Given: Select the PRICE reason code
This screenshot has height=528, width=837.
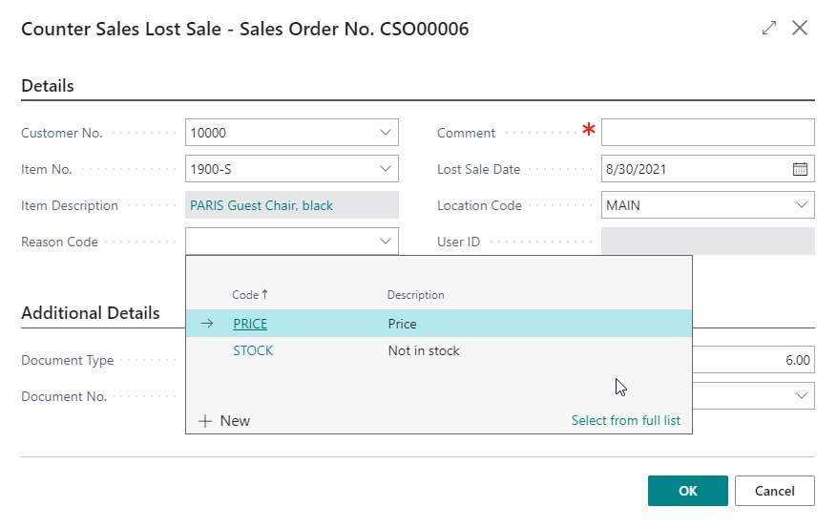Looking at the screenshot, I should coord(250,324).
